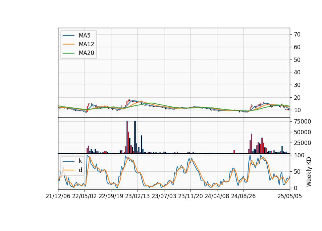Click the orange MA12 legend line
322x231 pixels.
click(x=68, y=44)
